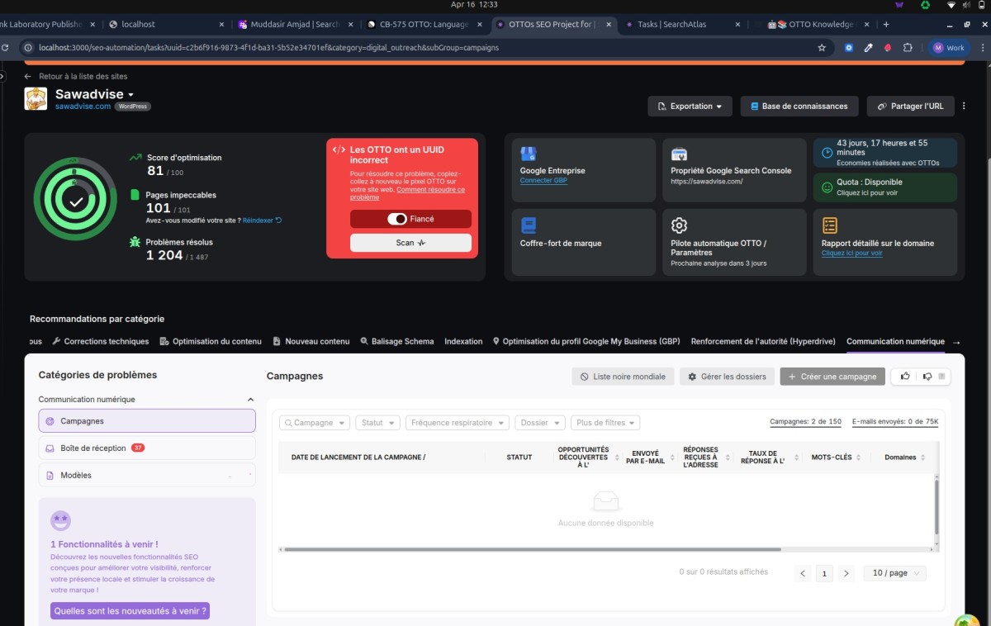Viewport: 991px width, 626px height.
Task: Open the Dossier filter dropdown
Action: [539, 422]
